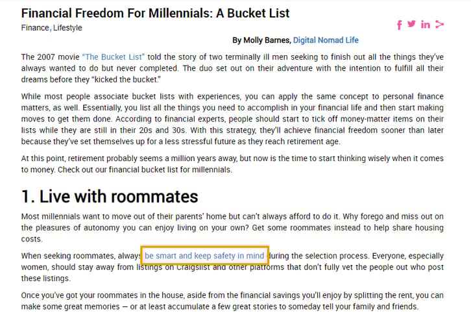This screenshot has width=471, height=320.
Task: Share the article on Twitter
Action: click(411, 24)
